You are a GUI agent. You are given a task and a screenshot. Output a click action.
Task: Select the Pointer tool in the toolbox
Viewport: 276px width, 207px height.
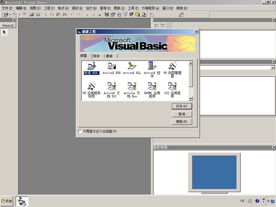click(x=4, y=32)
